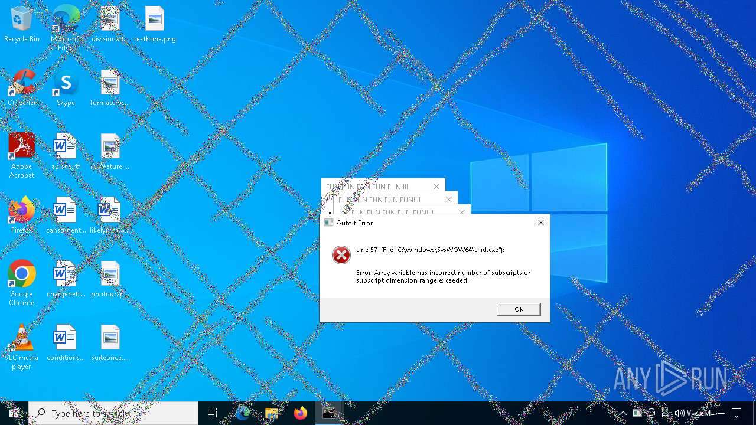
Task: Close the second FUN FUN FUN window
Action: [449, 200]
